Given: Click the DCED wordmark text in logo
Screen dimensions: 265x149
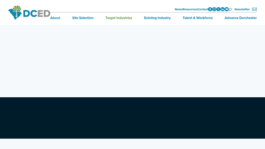Looking at the screenshot, I should 36,14.
